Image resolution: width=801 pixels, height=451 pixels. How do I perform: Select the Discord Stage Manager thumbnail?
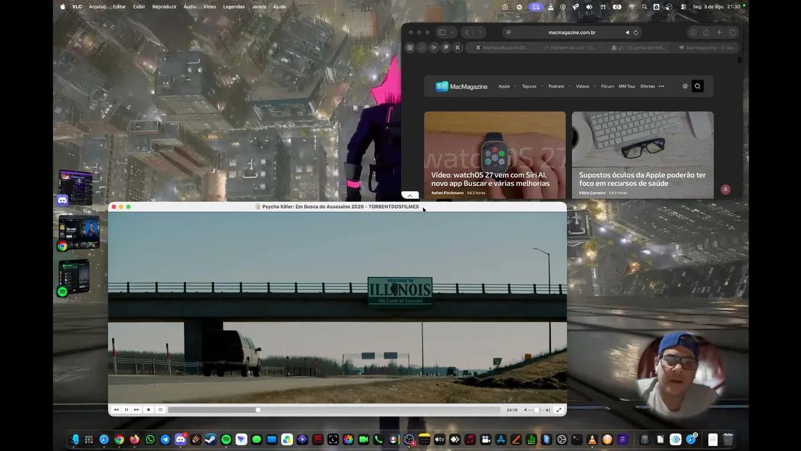[x=75, y=187]
